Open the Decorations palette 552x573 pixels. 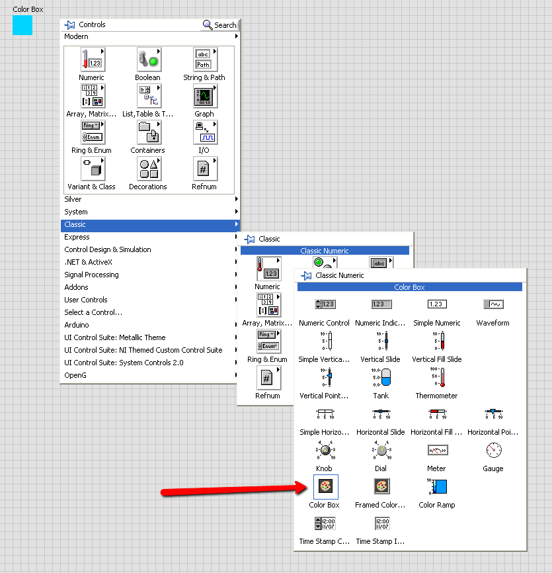point(149,169)
